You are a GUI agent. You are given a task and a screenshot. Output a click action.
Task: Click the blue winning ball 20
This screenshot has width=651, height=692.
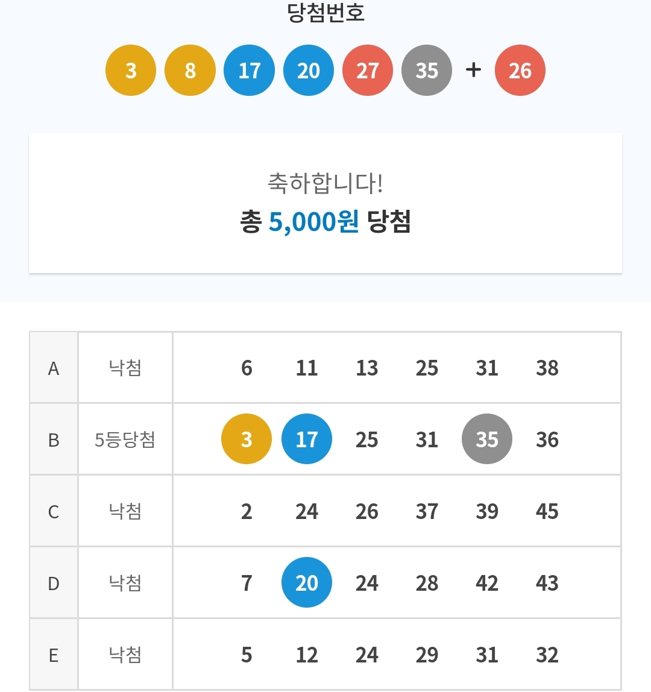click(x=308, y=71)
